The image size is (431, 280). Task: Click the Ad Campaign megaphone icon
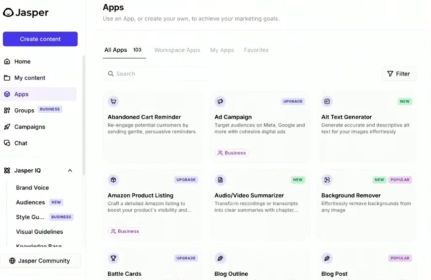220,102
